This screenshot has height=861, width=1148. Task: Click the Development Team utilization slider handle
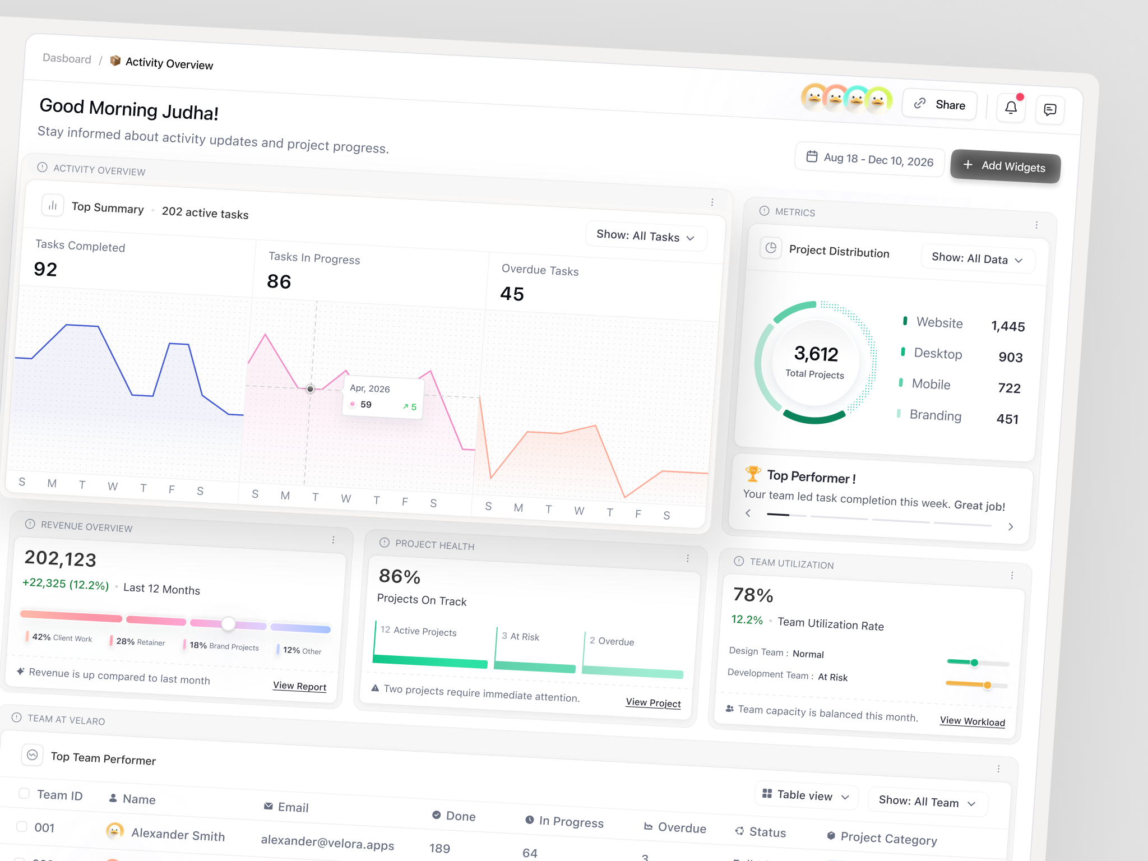pos(987,684)
